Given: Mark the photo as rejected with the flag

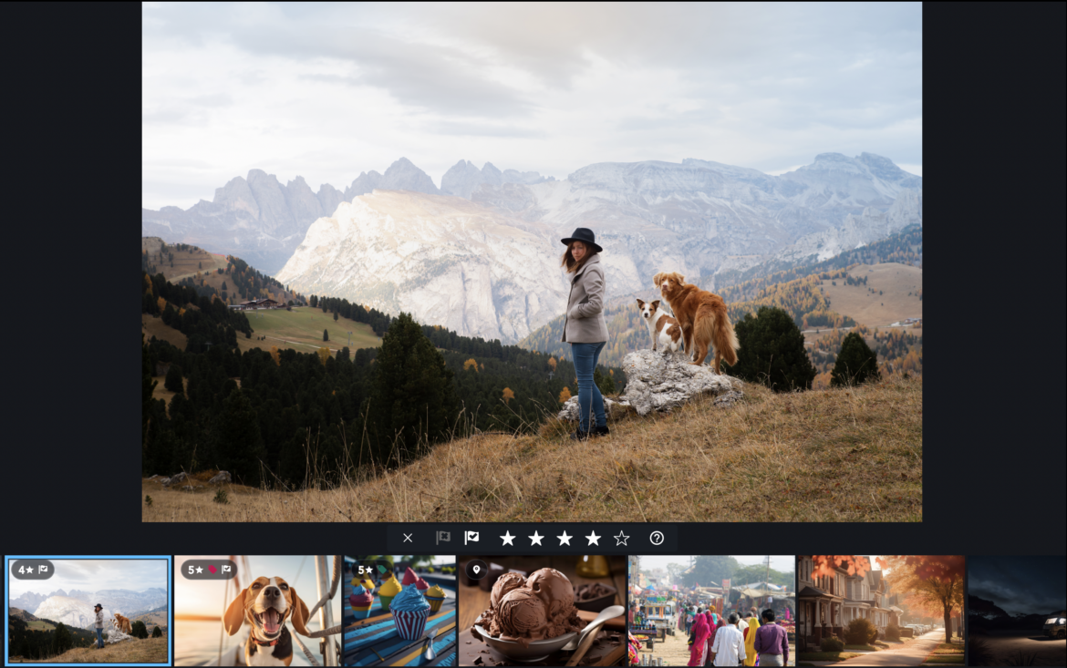Looking at the screenshot, I should click(x=443, y=539).
